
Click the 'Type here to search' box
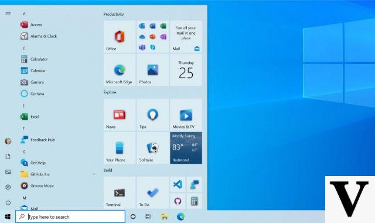click(70, 217)
